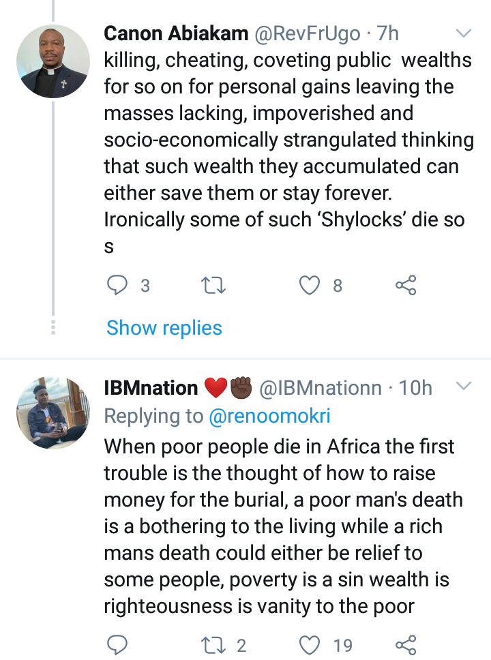The image size is (491, 660).
Task: Expand hidden replies via thread dots
Action: [x=53, y=327]
